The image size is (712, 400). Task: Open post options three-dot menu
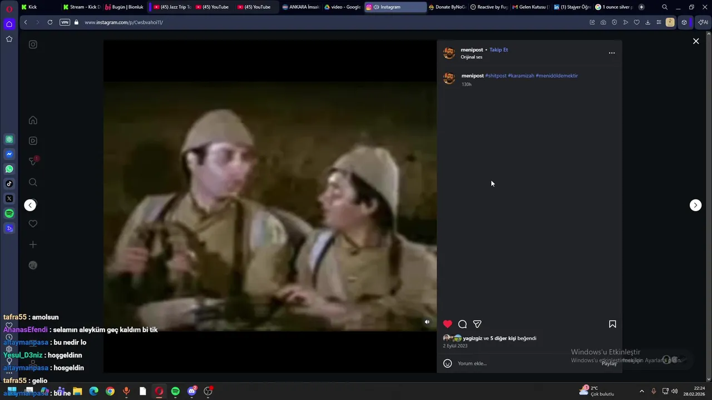[612, 53]
